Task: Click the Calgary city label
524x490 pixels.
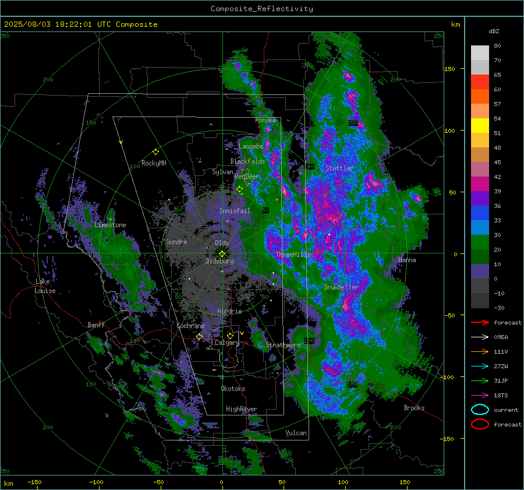Action: 227,343
